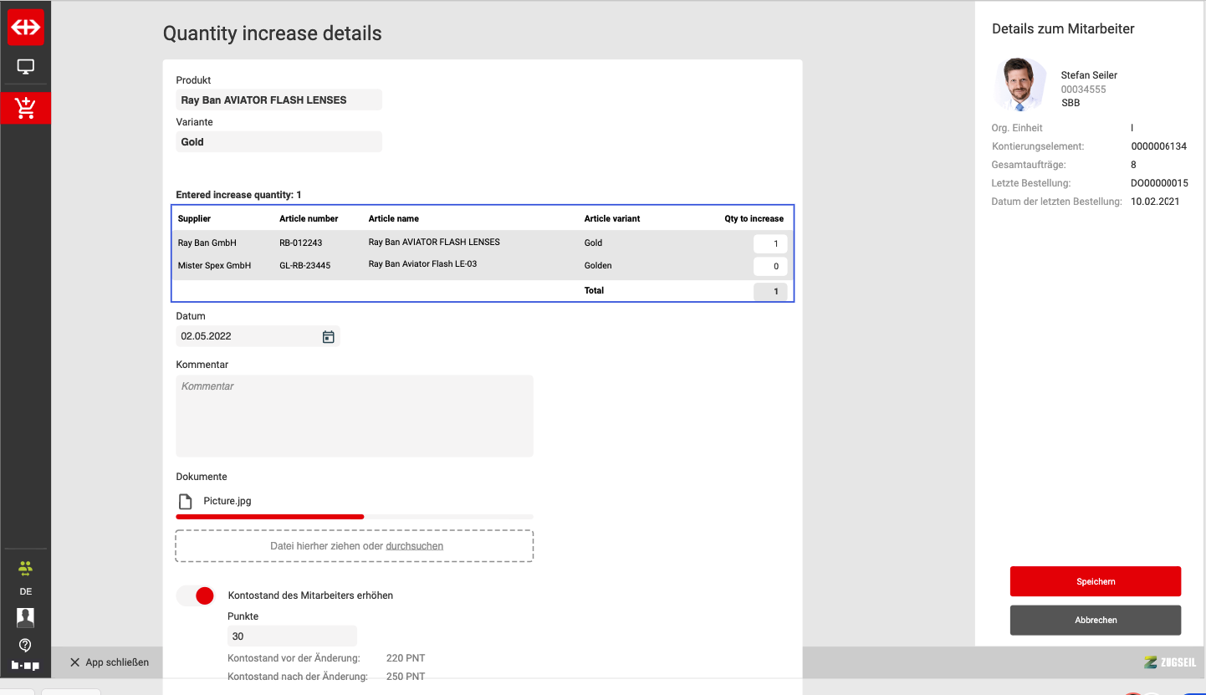Screen dimensions: 1206x695
Task: Click the Datum field showing 02.05.2022
Action: tap(248, 336)
